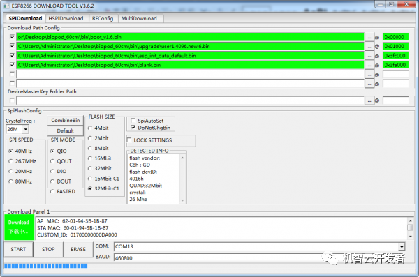Click address field 0x3fe000

coord(395,65)
